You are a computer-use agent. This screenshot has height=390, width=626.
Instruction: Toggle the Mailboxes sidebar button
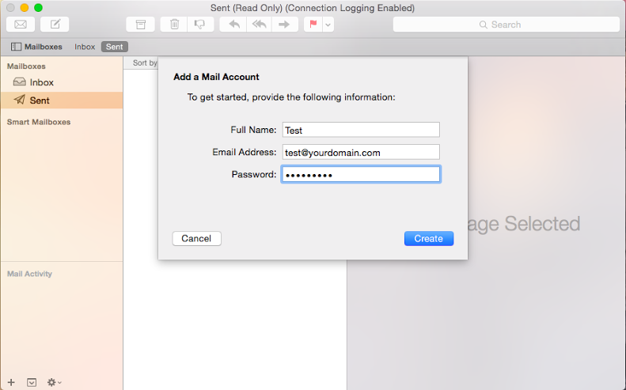36,47
